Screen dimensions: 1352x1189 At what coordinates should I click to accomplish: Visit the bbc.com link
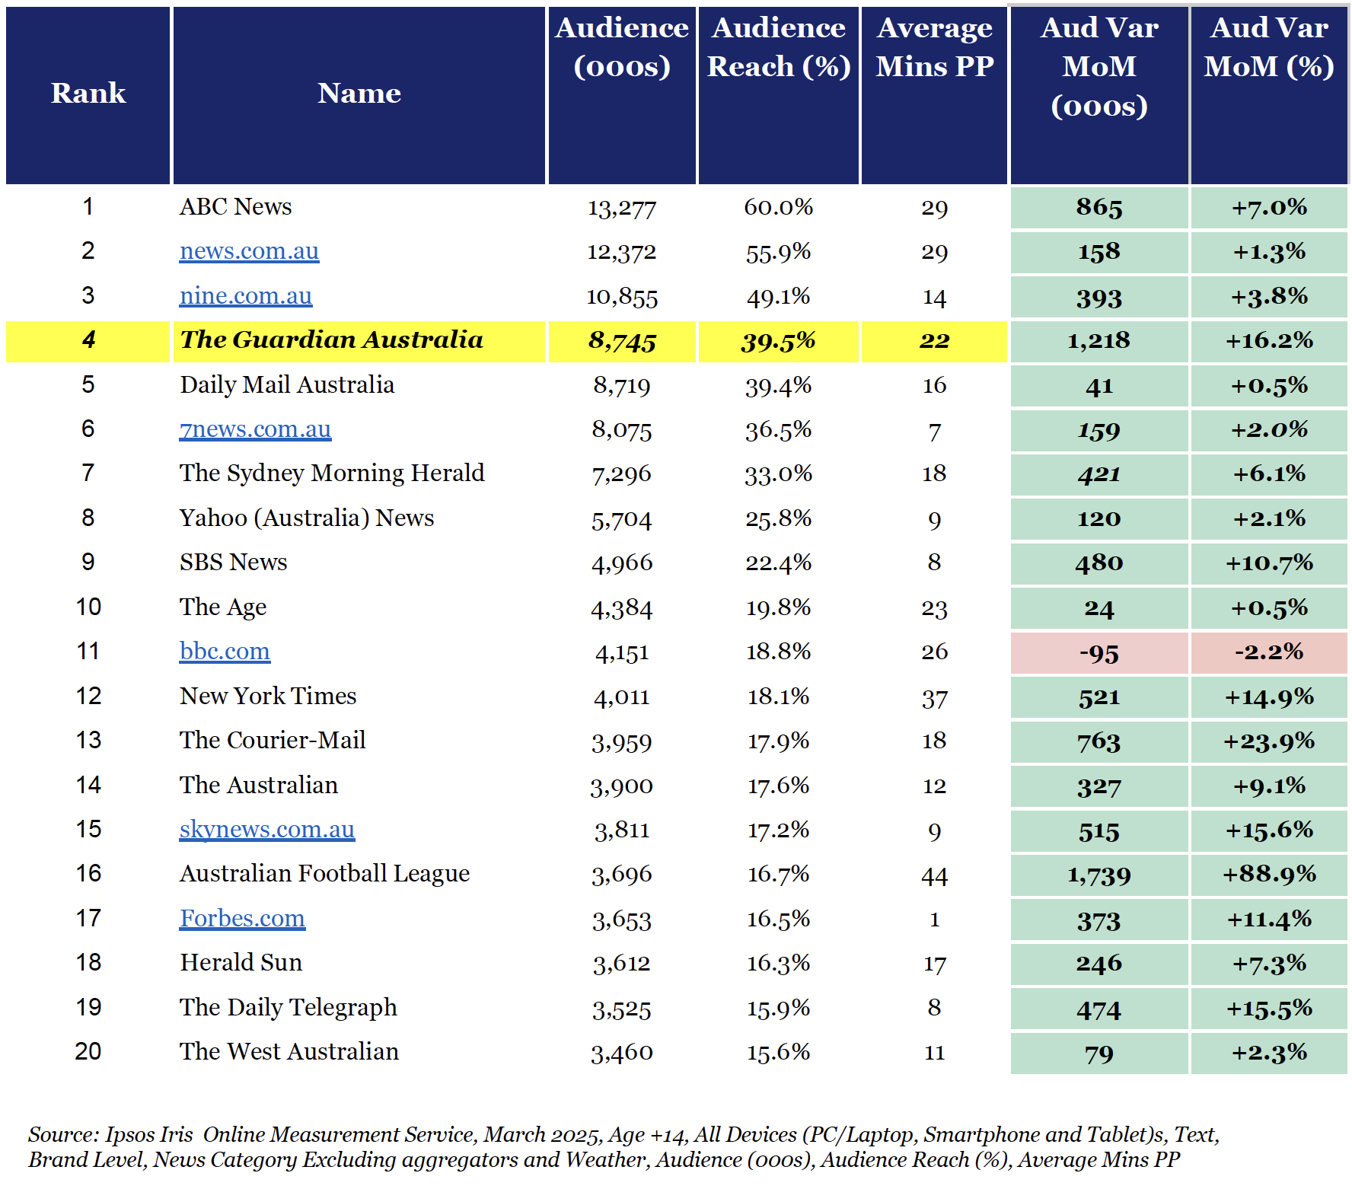(x=225, y=652)
